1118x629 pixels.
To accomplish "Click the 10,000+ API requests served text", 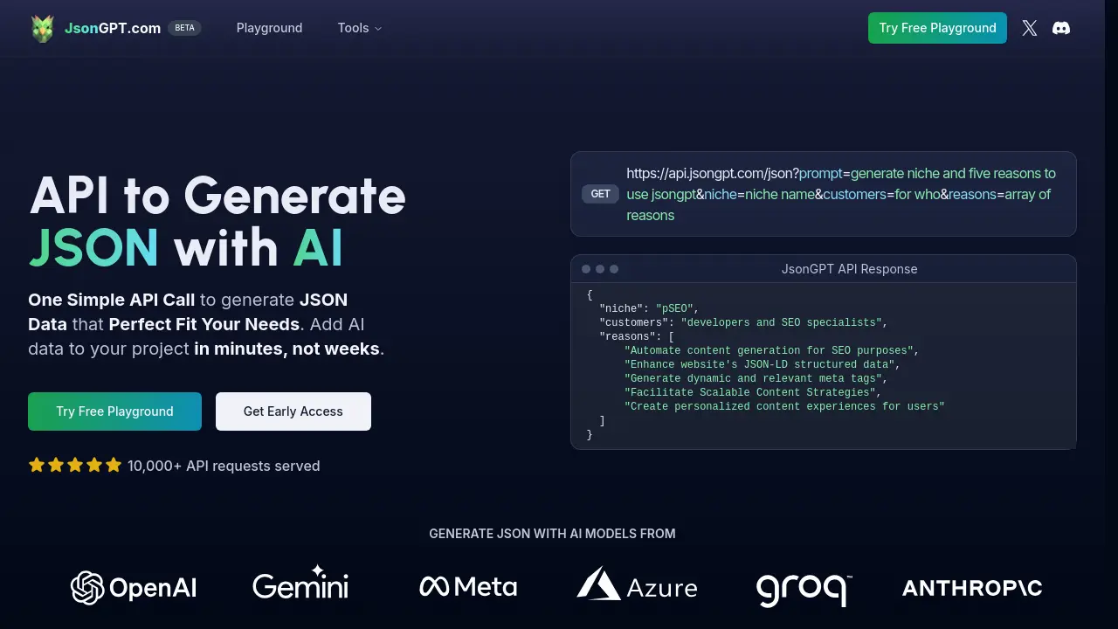I will pos(224,466).
